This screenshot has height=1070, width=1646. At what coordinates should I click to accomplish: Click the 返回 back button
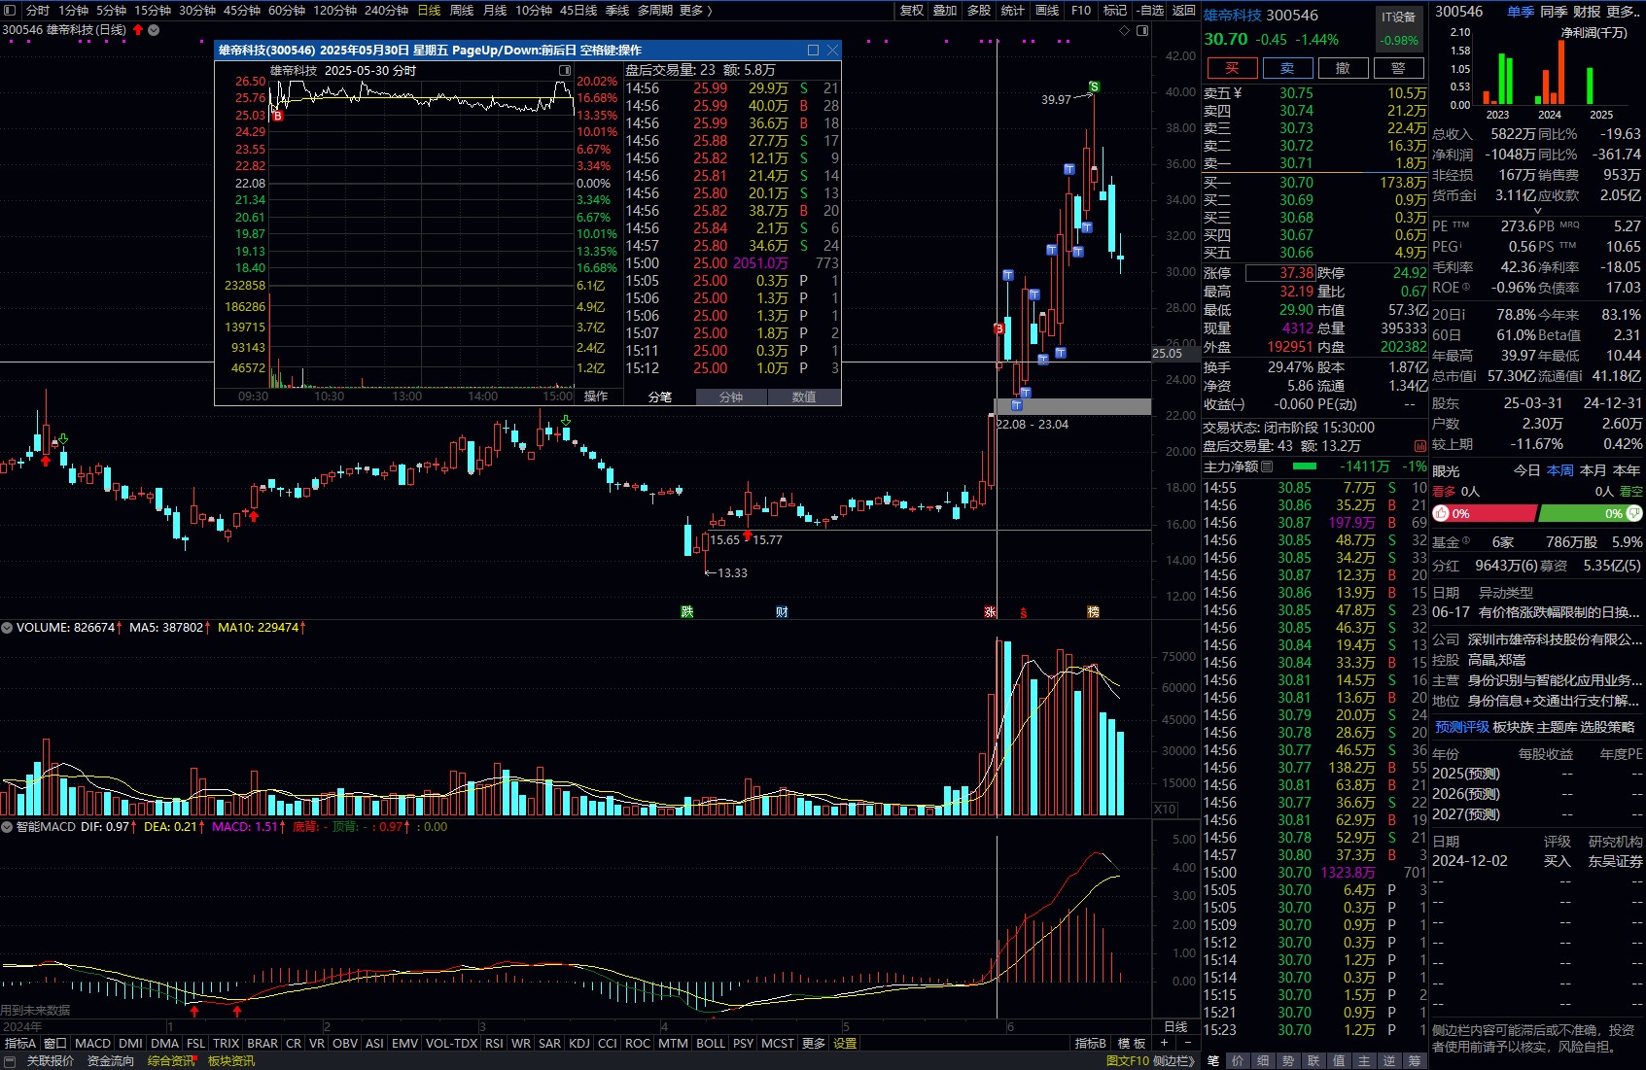[x=1183, y=10]
